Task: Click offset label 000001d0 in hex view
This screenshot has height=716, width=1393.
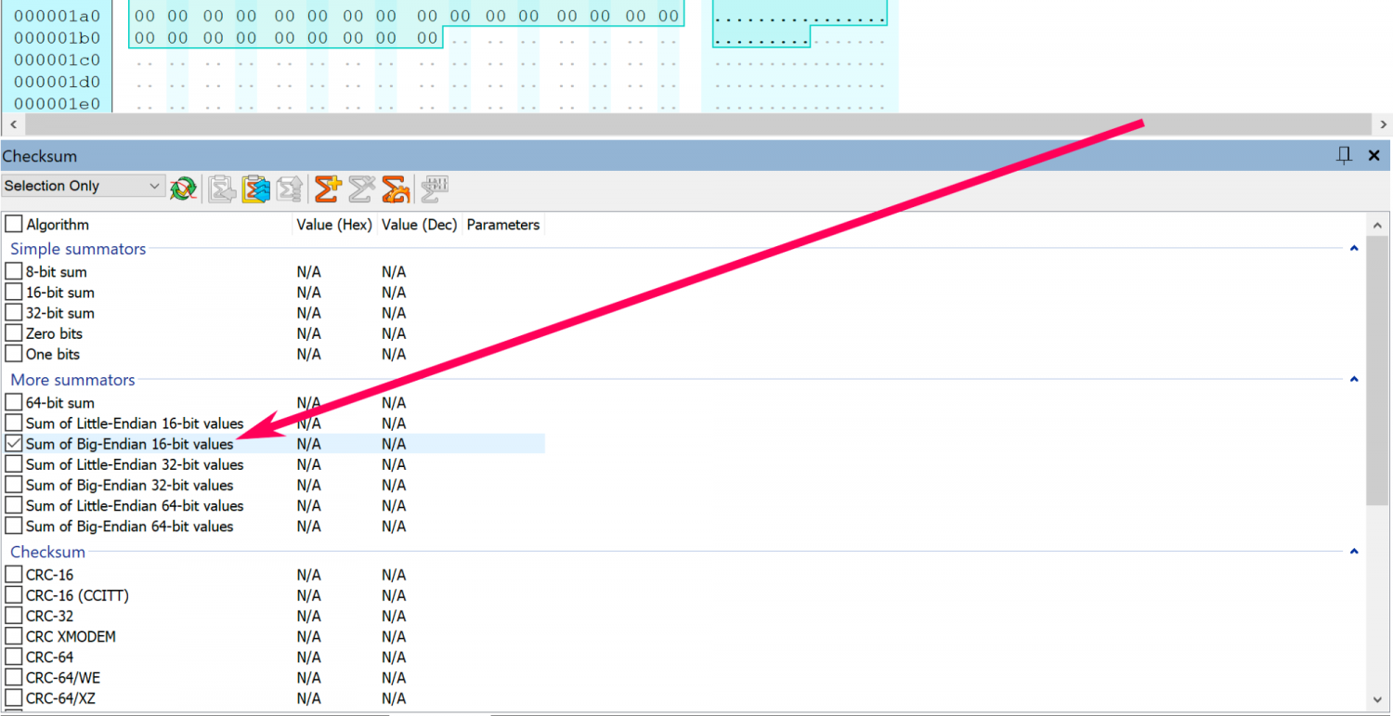Action: coord(57,82)
